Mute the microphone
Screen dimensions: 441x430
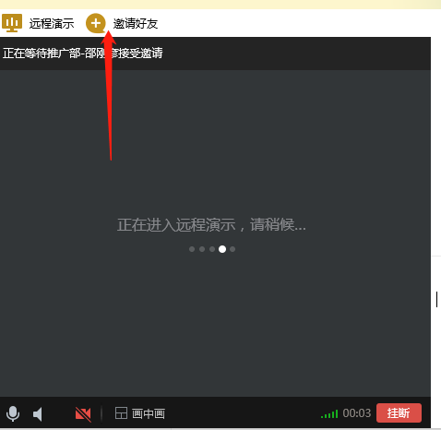(x=13, y=413)
